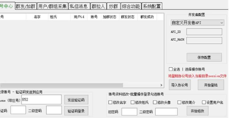The height and width of the screenshot is (118, 229).
Task: Select the 私信消息 tab
Action: click(x=79, y=6)
